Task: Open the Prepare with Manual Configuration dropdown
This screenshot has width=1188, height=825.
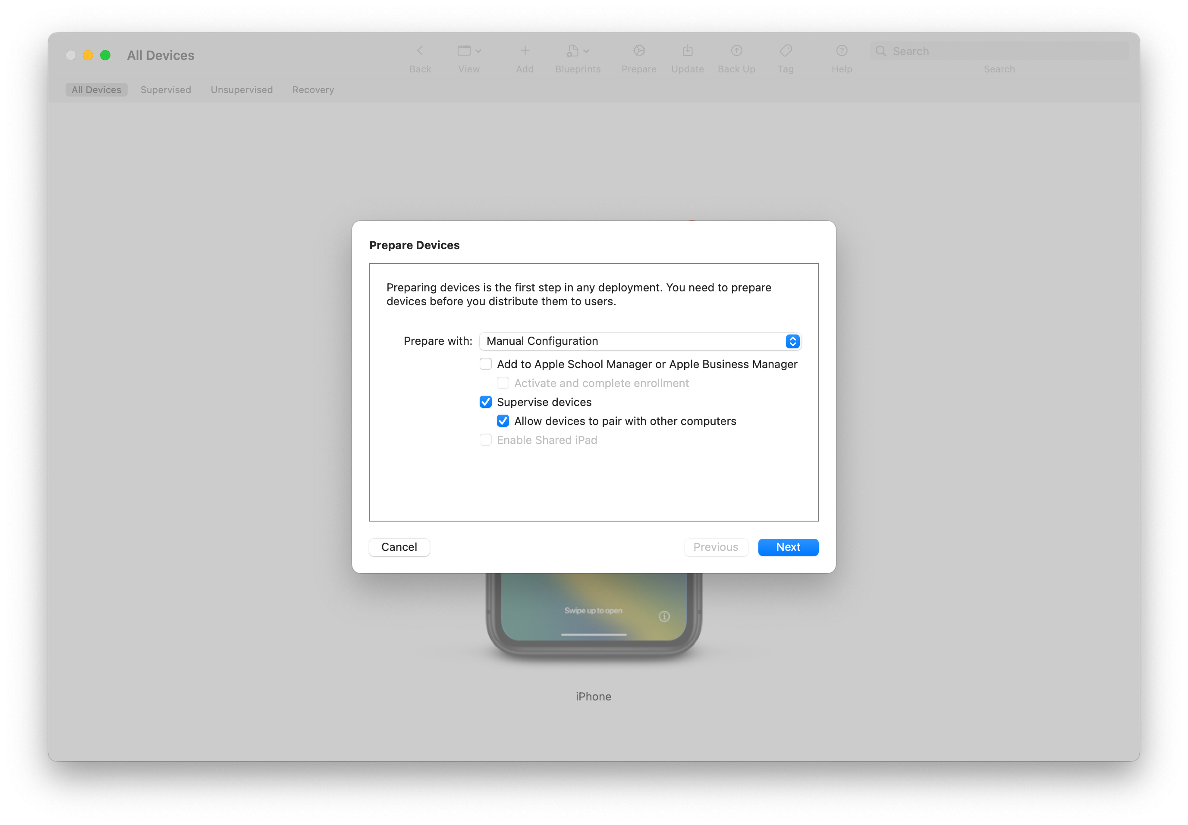Action: point(640,341)
